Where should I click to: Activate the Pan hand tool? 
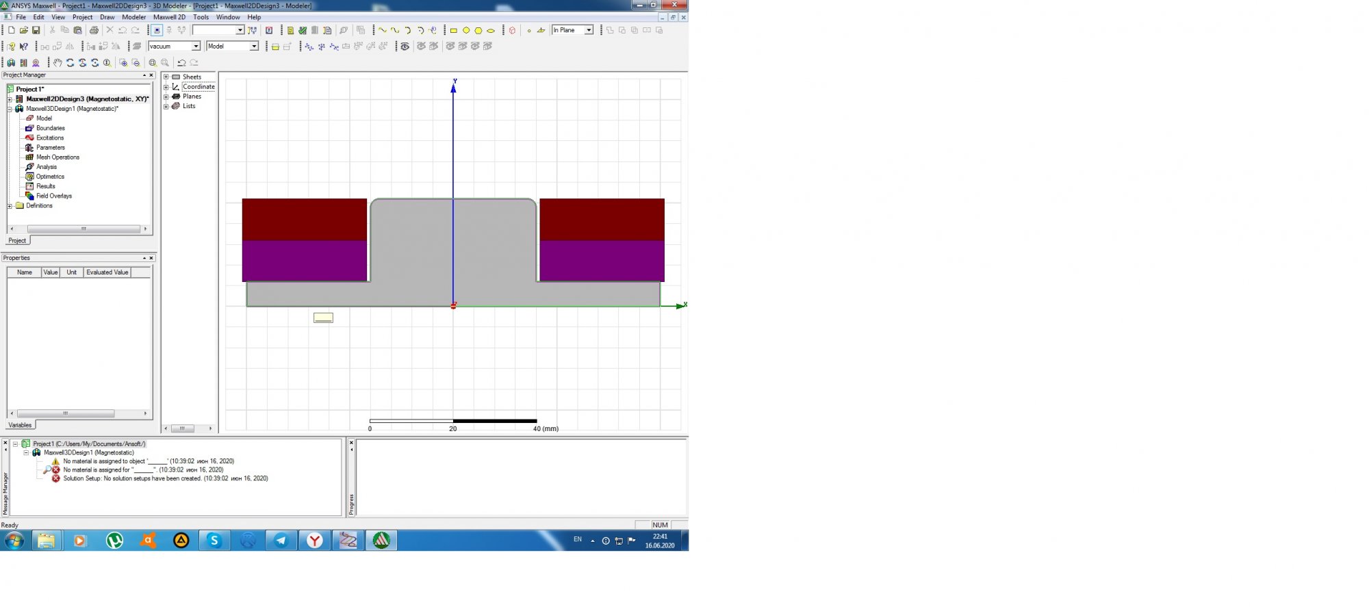point(57,62)
